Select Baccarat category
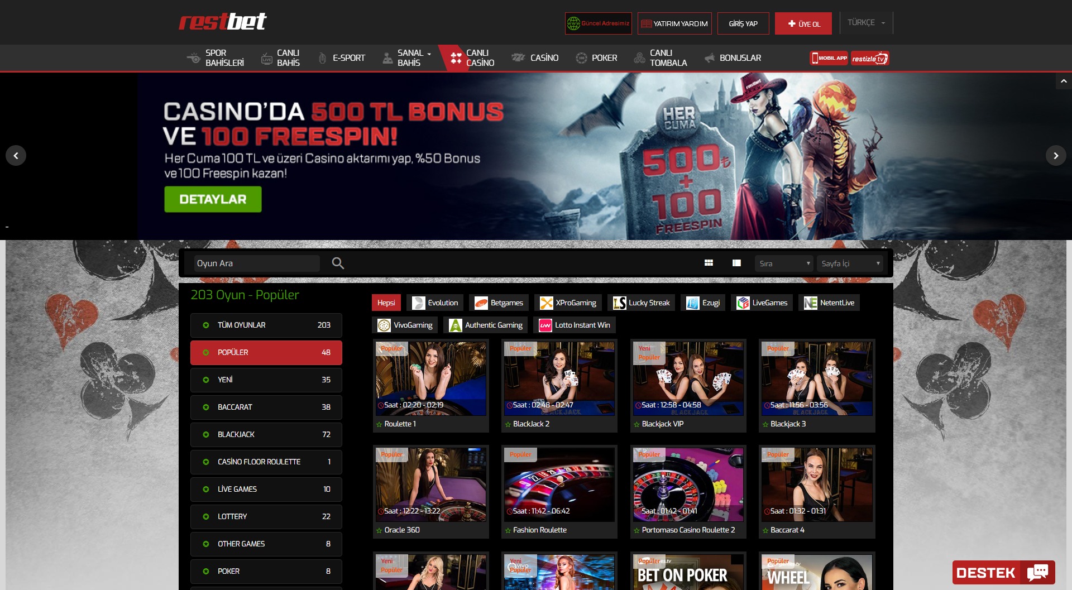This screenshot has width=1072, height=590. (x=266, y=407)
